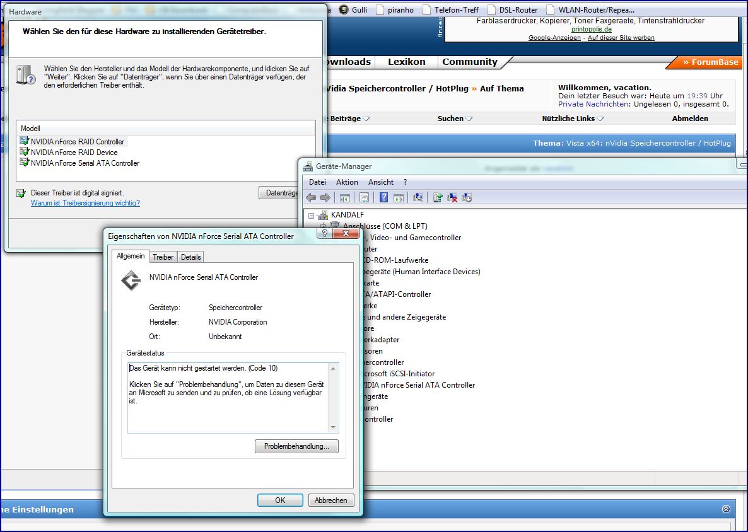This screenshot has height=532, width=748.
Task: Click the 'Auf Thema' breadcrumb link
Action: click(x=501, y=89)
